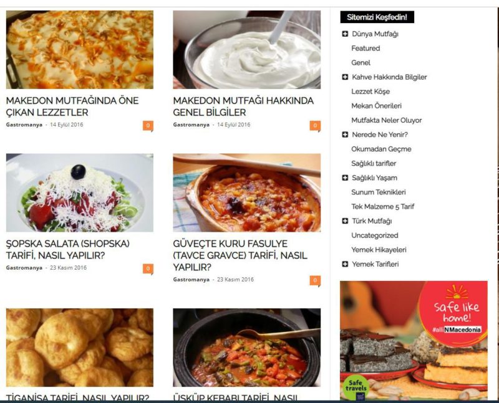Viewport: 499px width, 403px height.
Task: Open the comment bubble for Şopska Salata
Action: pos(148,269)
